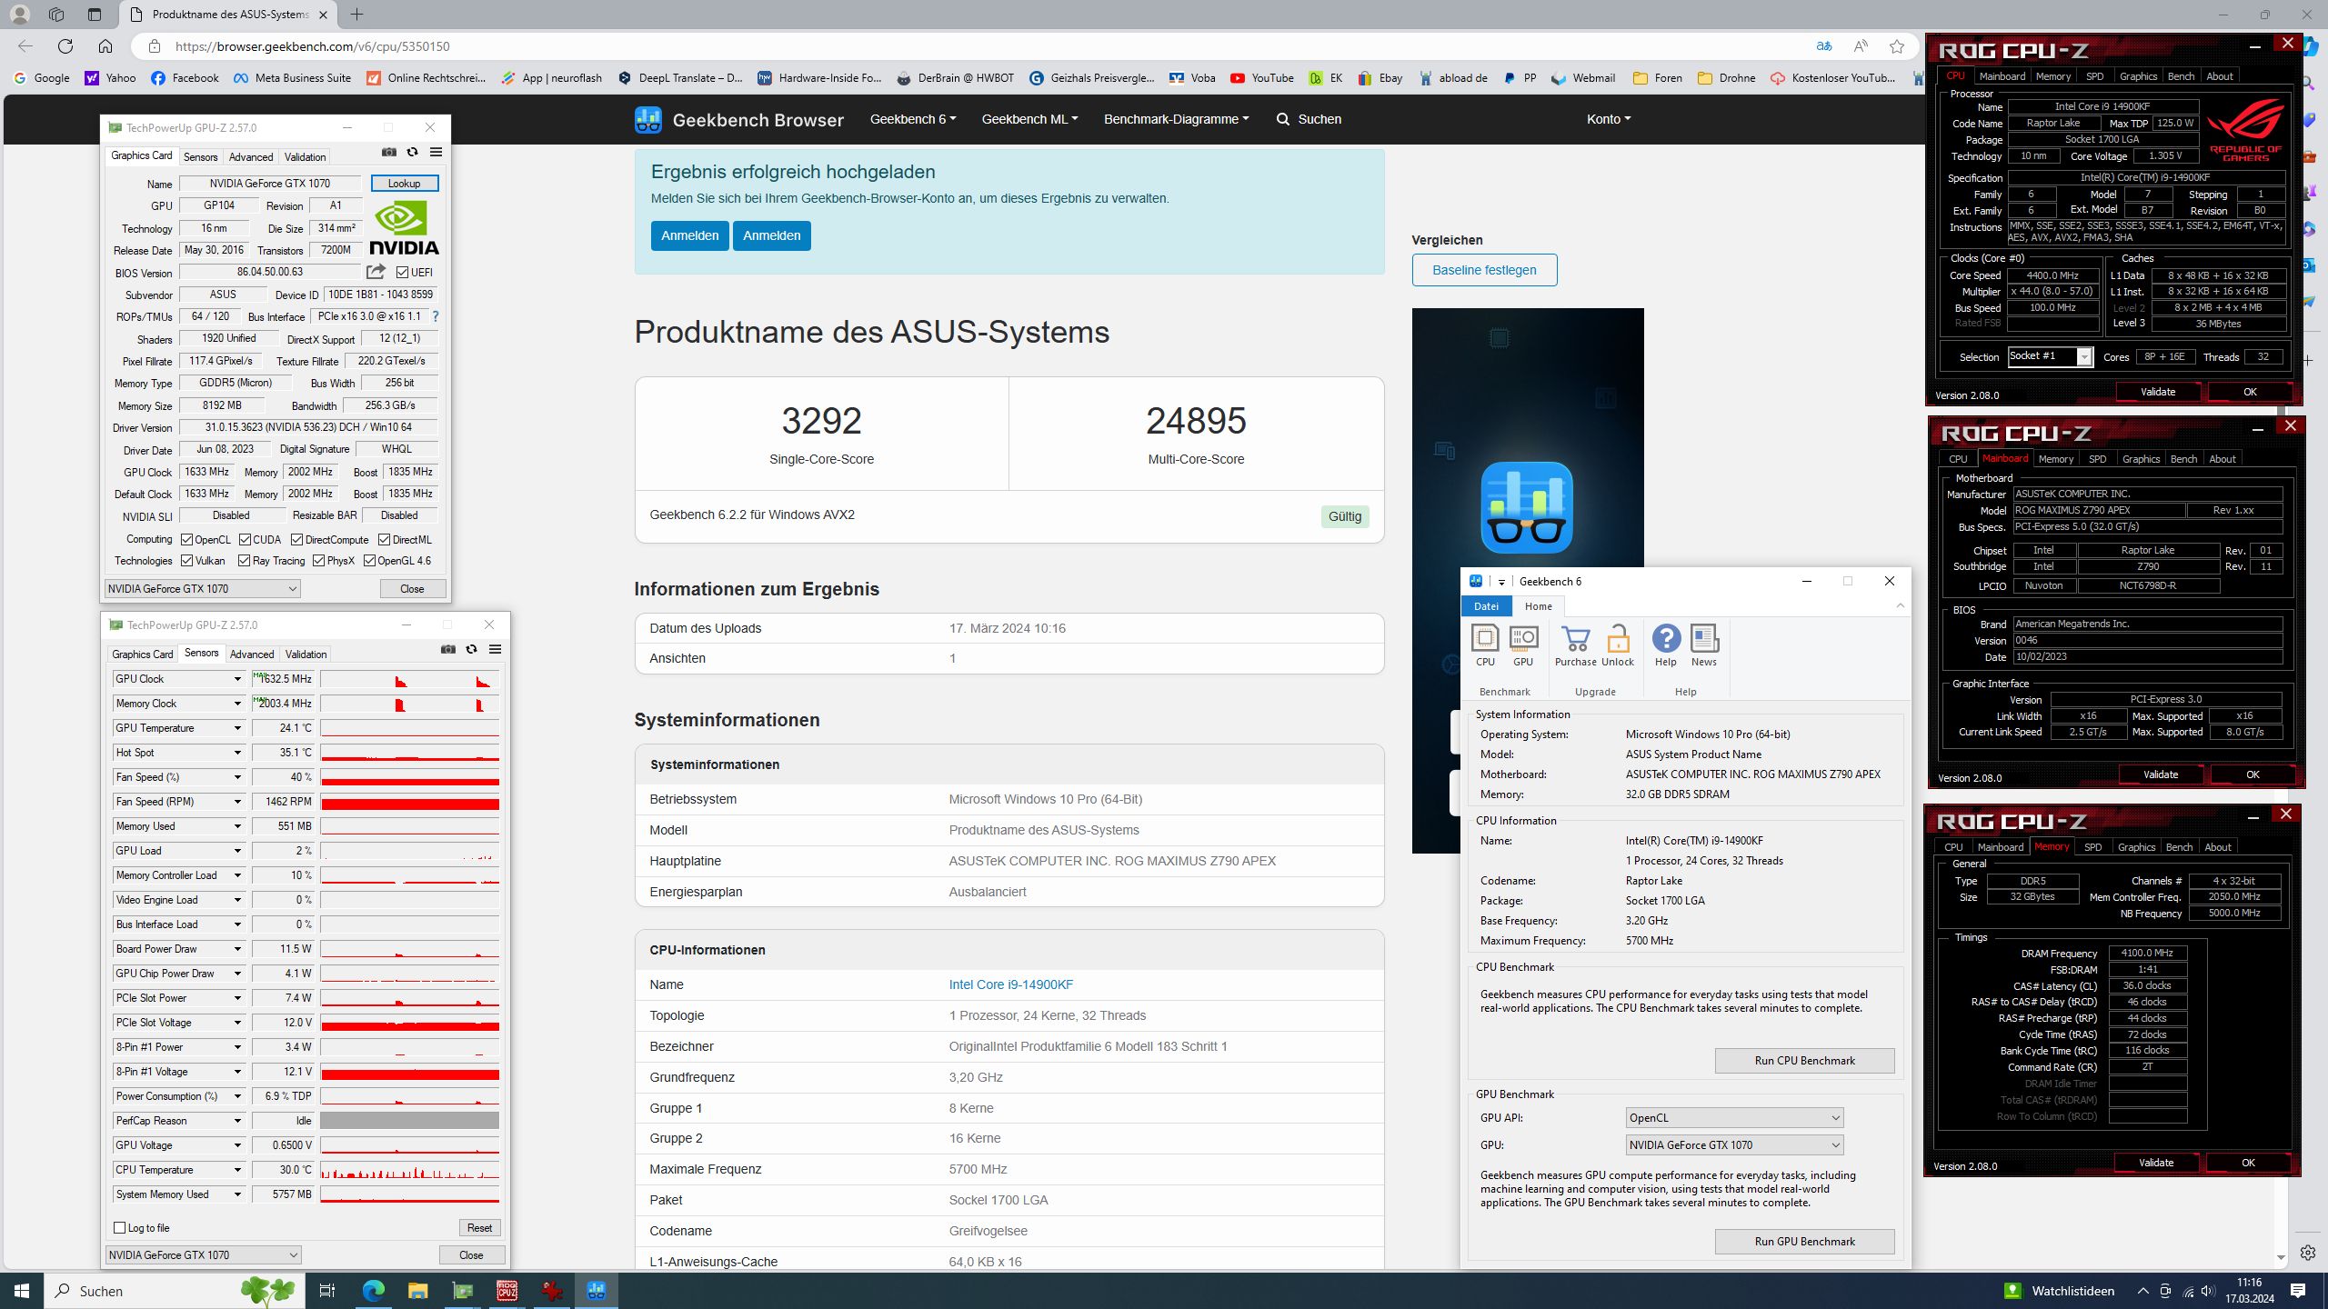Screen dimensions: 2328x1309
Task: Click Reset button in GPU-Z Sensors window
Action: pos(479,1228)
